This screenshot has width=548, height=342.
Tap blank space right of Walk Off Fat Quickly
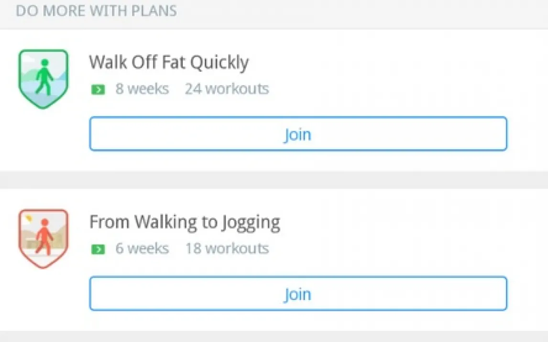point(392,63)
